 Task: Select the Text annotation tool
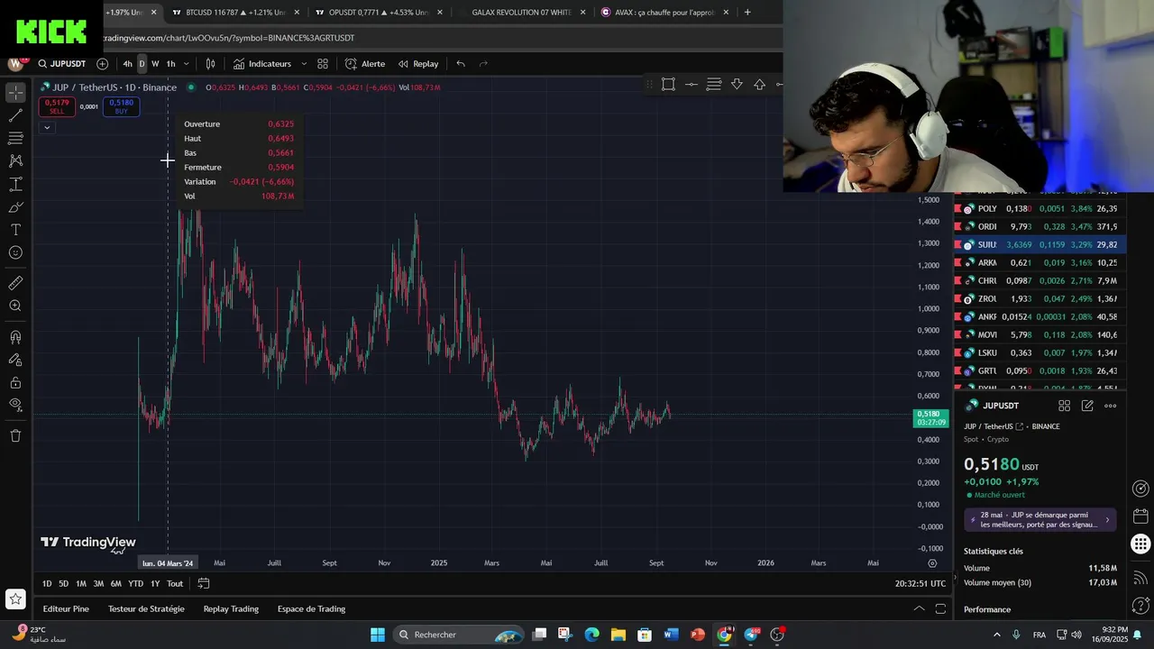pyautogui.click(x=15, y=230)
